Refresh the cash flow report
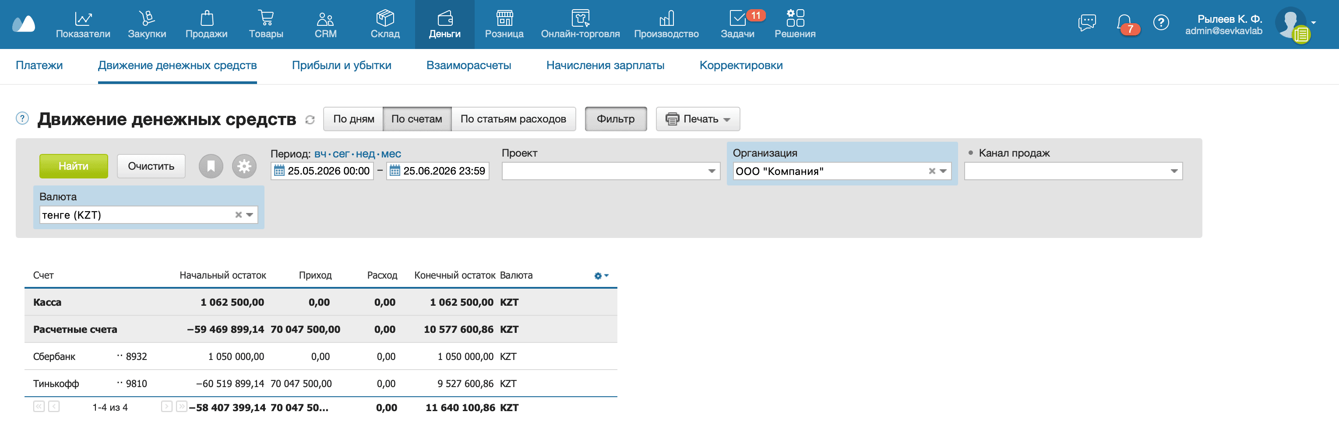Viewport: 1339px width, 440px height. click(310, 120)
